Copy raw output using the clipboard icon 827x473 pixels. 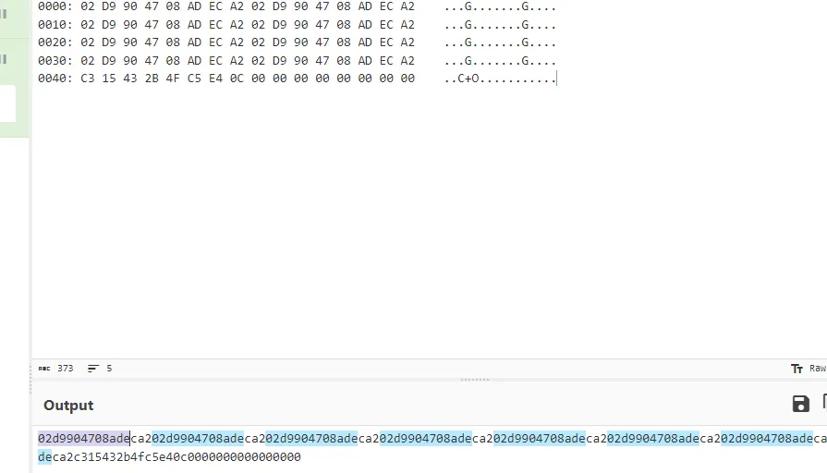824,403
